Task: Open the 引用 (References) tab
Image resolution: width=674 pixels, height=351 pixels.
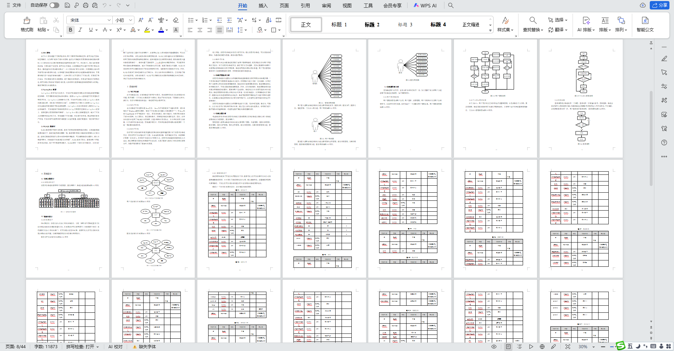Action: click(305, 6)
